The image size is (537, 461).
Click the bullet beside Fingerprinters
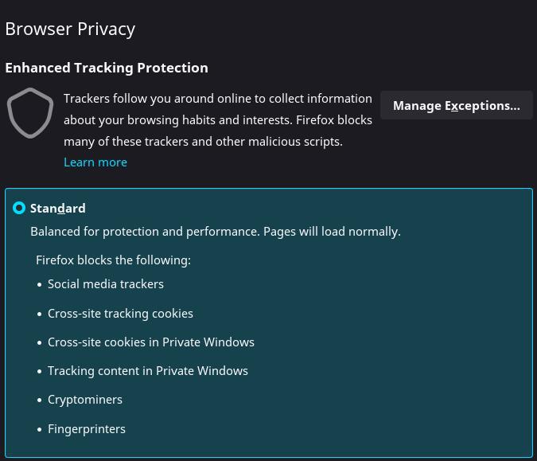[40, 429]
